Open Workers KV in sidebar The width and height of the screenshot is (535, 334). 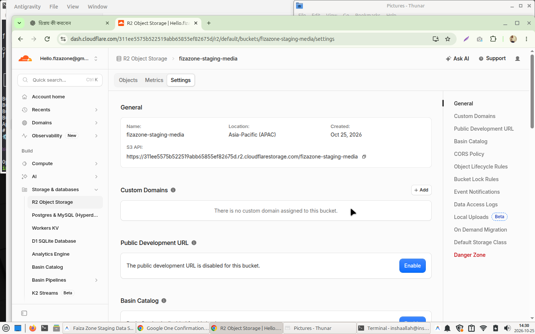[x=45, y=228]
